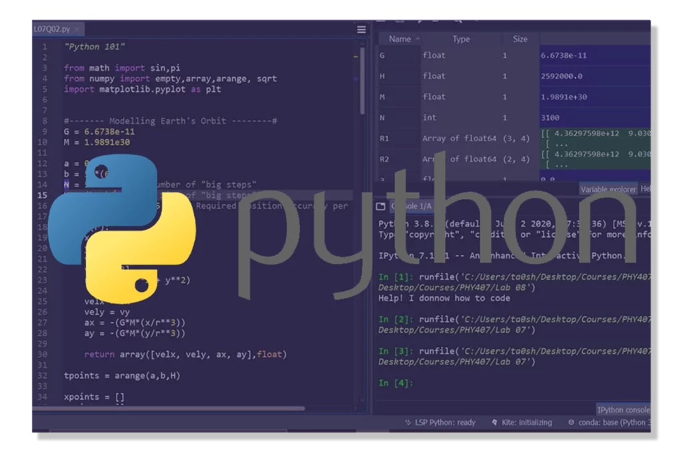The width and height of the screenshot is (683, 453).
Task: Sort variables by the Name column header
Action: [x=400, y=39]
